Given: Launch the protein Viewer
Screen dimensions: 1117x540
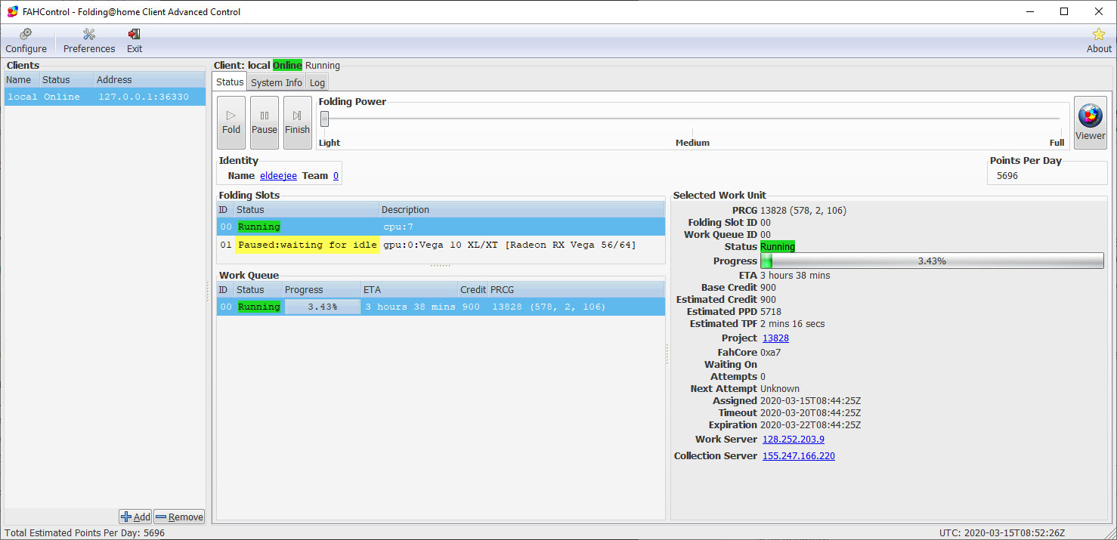Looking at the screenshot, I should tap(1090, 122).
